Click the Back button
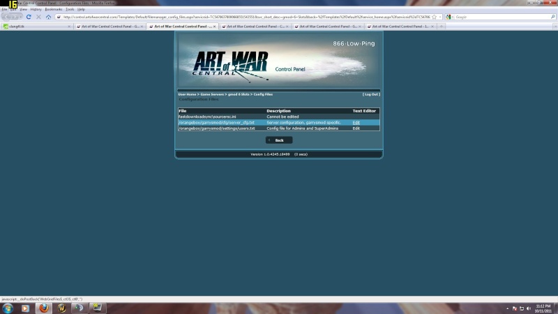 coord(279,140)
